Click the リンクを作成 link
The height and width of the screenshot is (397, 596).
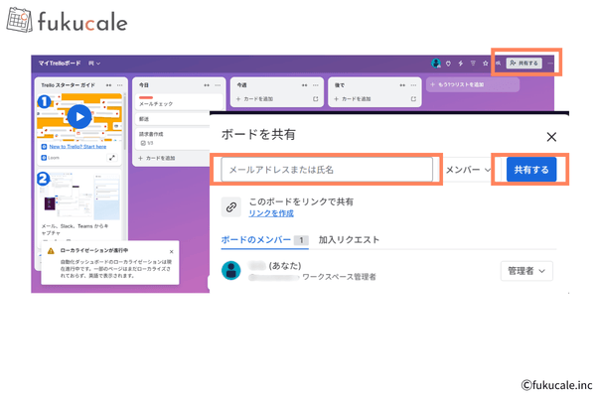[270, 213]
